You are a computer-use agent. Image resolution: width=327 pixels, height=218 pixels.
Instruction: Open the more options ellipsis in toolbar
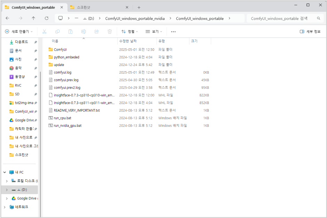pos(173,32)
